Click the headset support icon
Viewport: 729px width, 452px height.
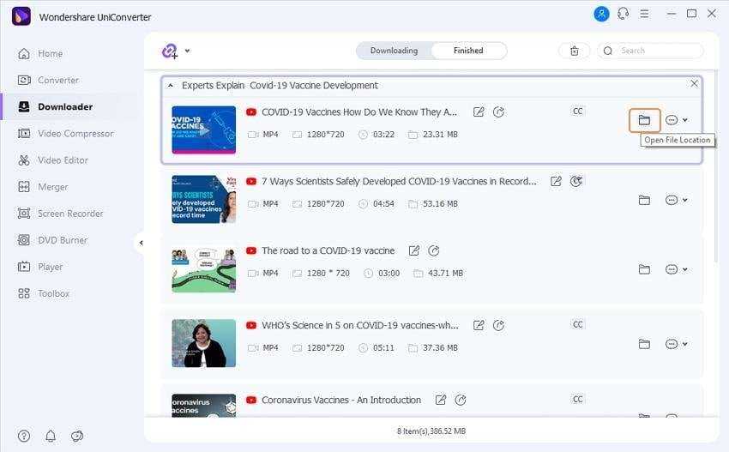coord(623,15)
